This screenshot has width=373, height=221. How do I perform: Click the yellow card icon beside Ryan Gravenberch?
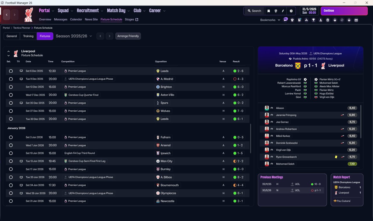pyautogui.click(x=336, y=157)
